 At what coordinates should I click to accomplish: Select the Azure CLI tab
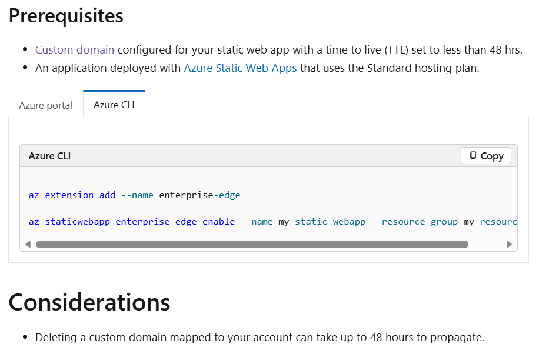click(x=114, y=105)
